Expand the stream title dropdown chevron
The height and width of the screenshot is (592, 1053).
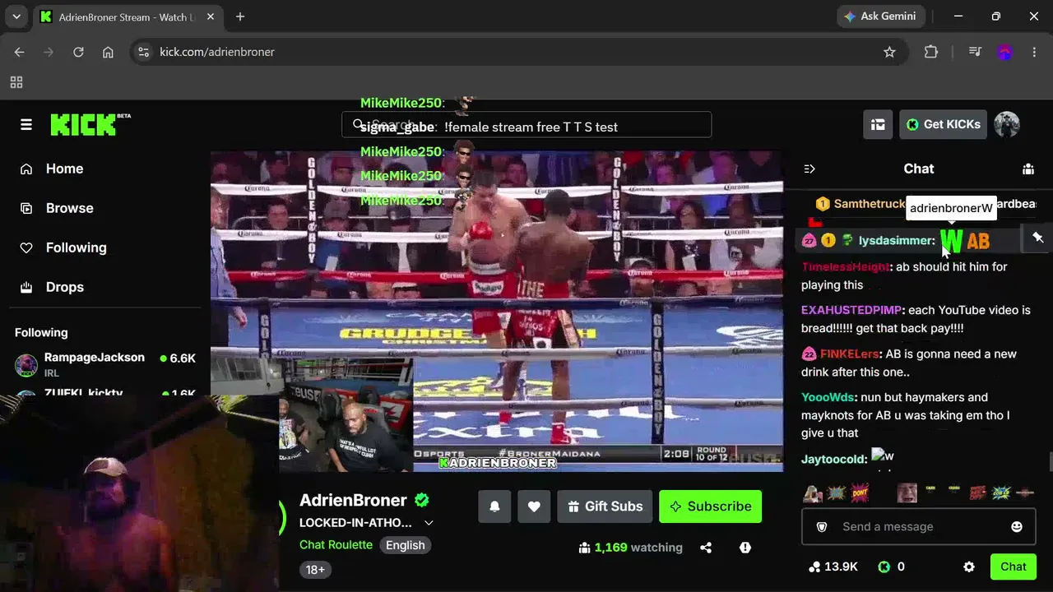[x=429, y=523]
